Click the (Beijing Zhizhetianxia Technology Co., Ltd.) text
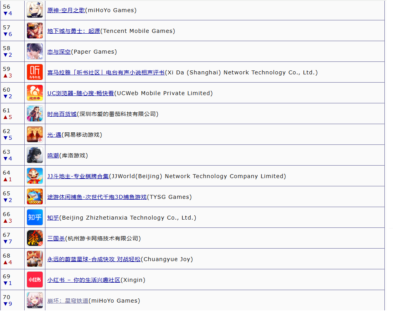 click(128, 218)
